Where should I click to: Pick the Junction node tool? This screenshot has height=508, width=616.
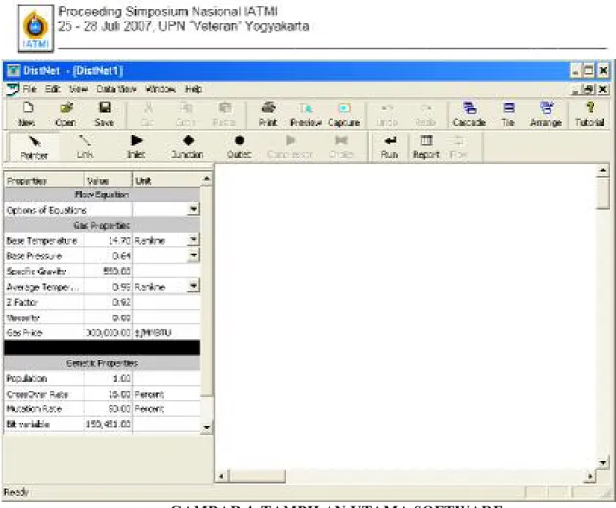[188, 148]
